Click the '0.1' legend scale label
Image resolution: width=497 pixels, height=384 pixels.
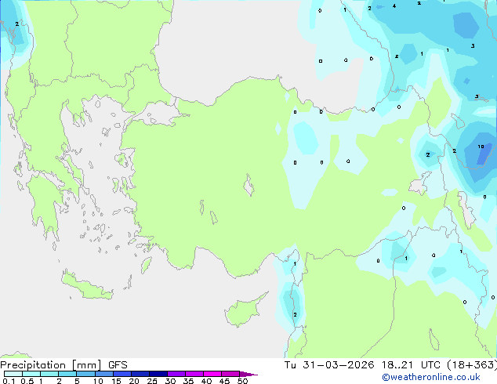coord(9,381)
